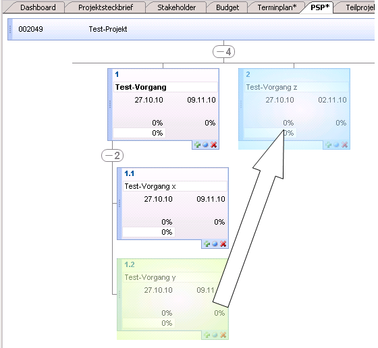The width and height of the screenshot is (378, 348).
Task: Click the bottom 0% field in card 1.1
Action: [148, 232]
